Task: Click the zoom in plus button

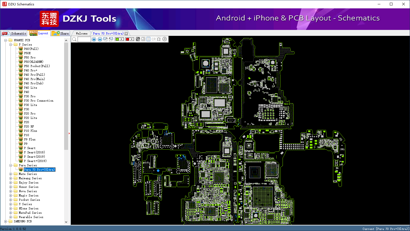Action: (94, 39)
